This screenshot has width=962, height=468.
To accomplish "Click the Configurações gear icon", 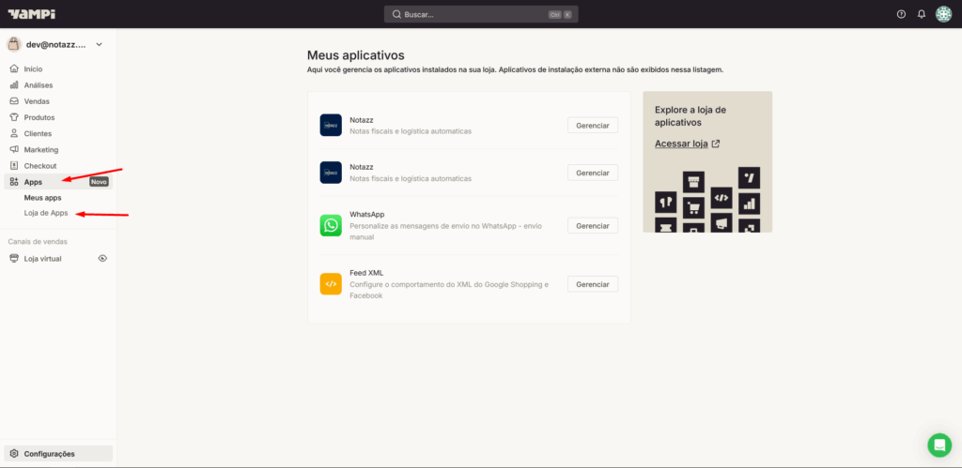I will tap(14, 454).
